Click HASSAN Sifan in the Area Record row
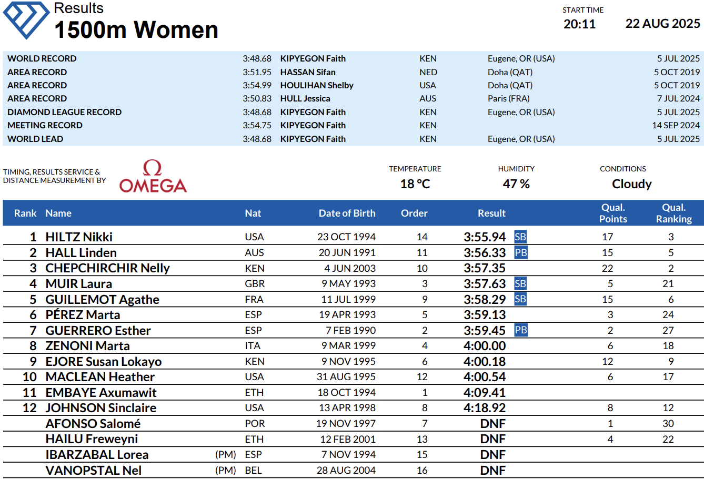The width and height of the screenshot is (704, 479). coord(307,72)
